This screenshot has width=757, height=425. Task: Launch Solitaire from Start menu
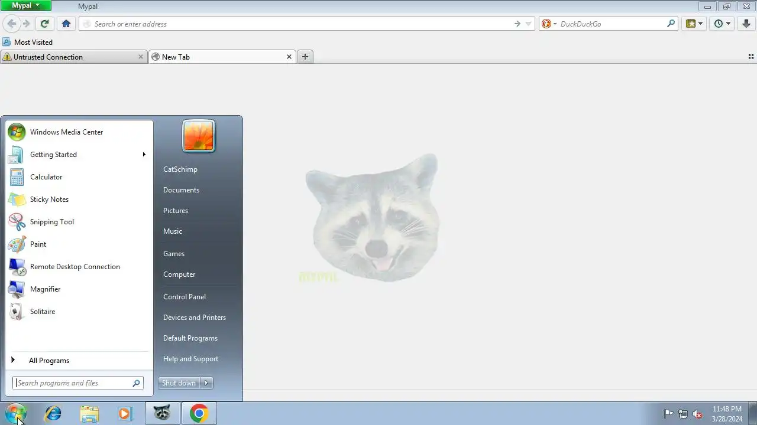[79, 312]
